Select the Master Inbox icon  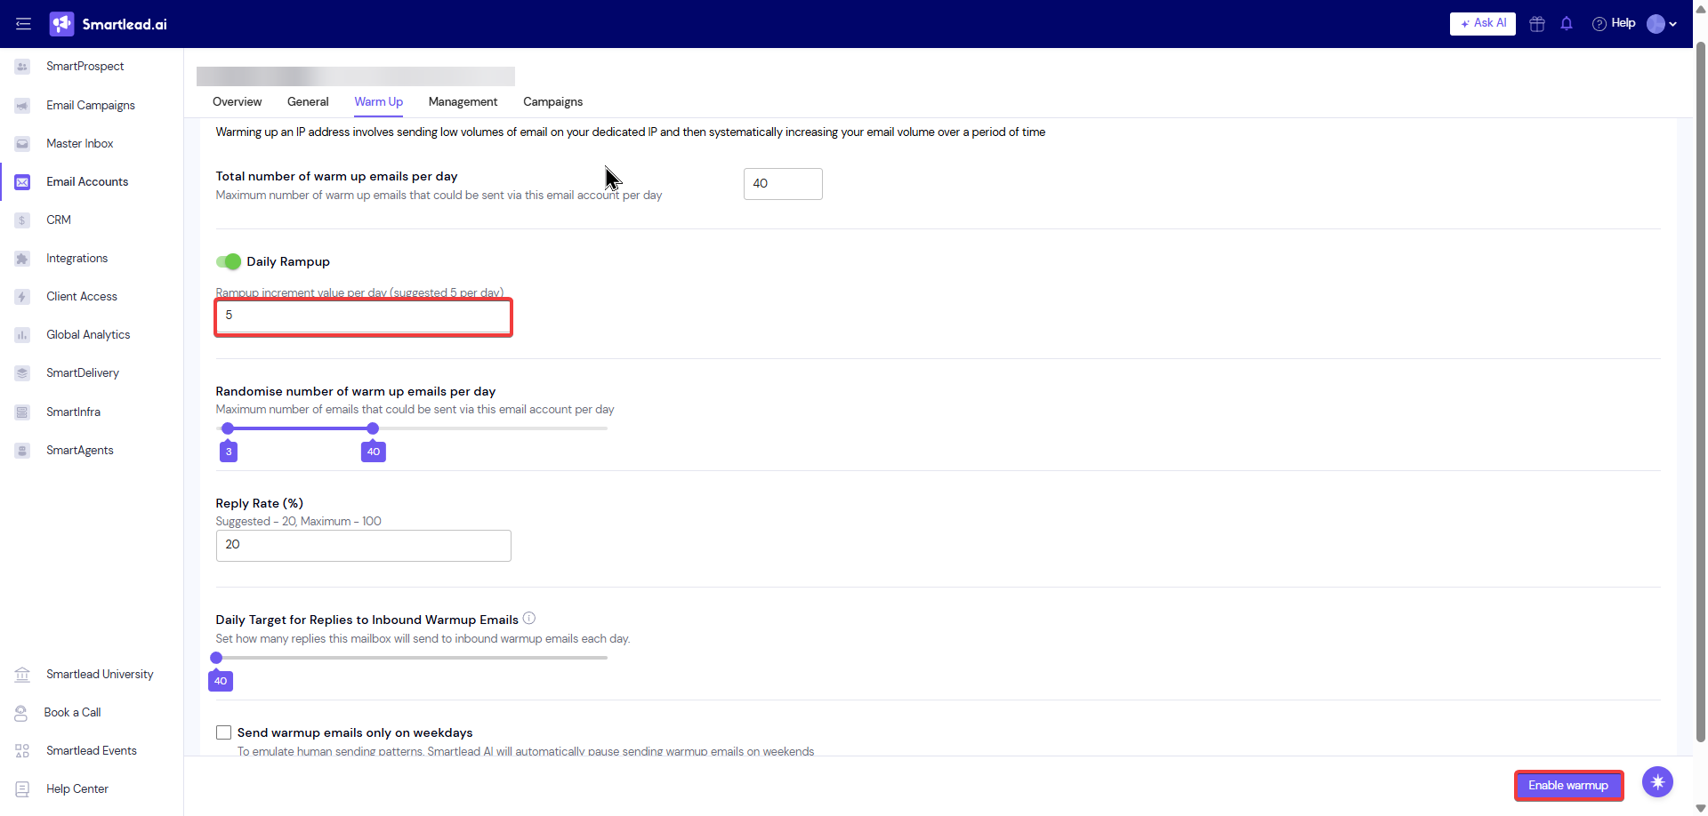coord(21,143)
